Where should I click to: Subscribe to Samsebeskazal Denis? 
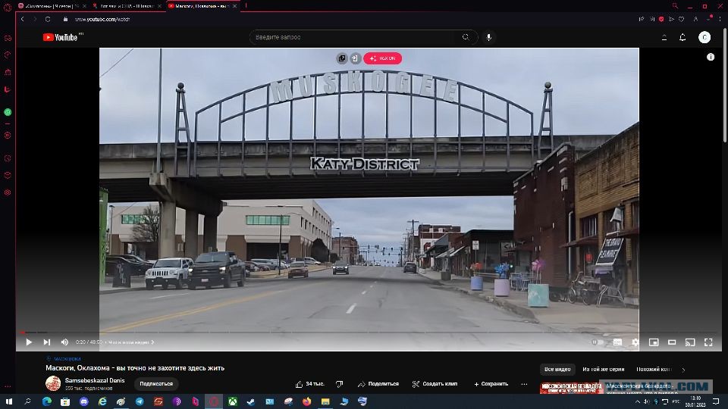[x=156, y=383]
